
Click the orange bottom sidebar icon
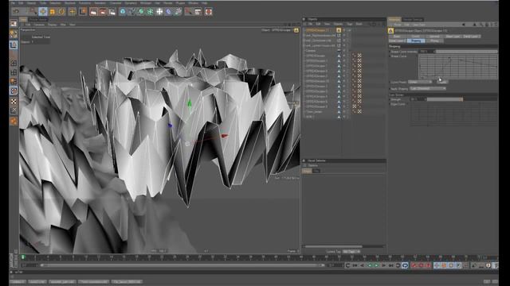[14, 121]
